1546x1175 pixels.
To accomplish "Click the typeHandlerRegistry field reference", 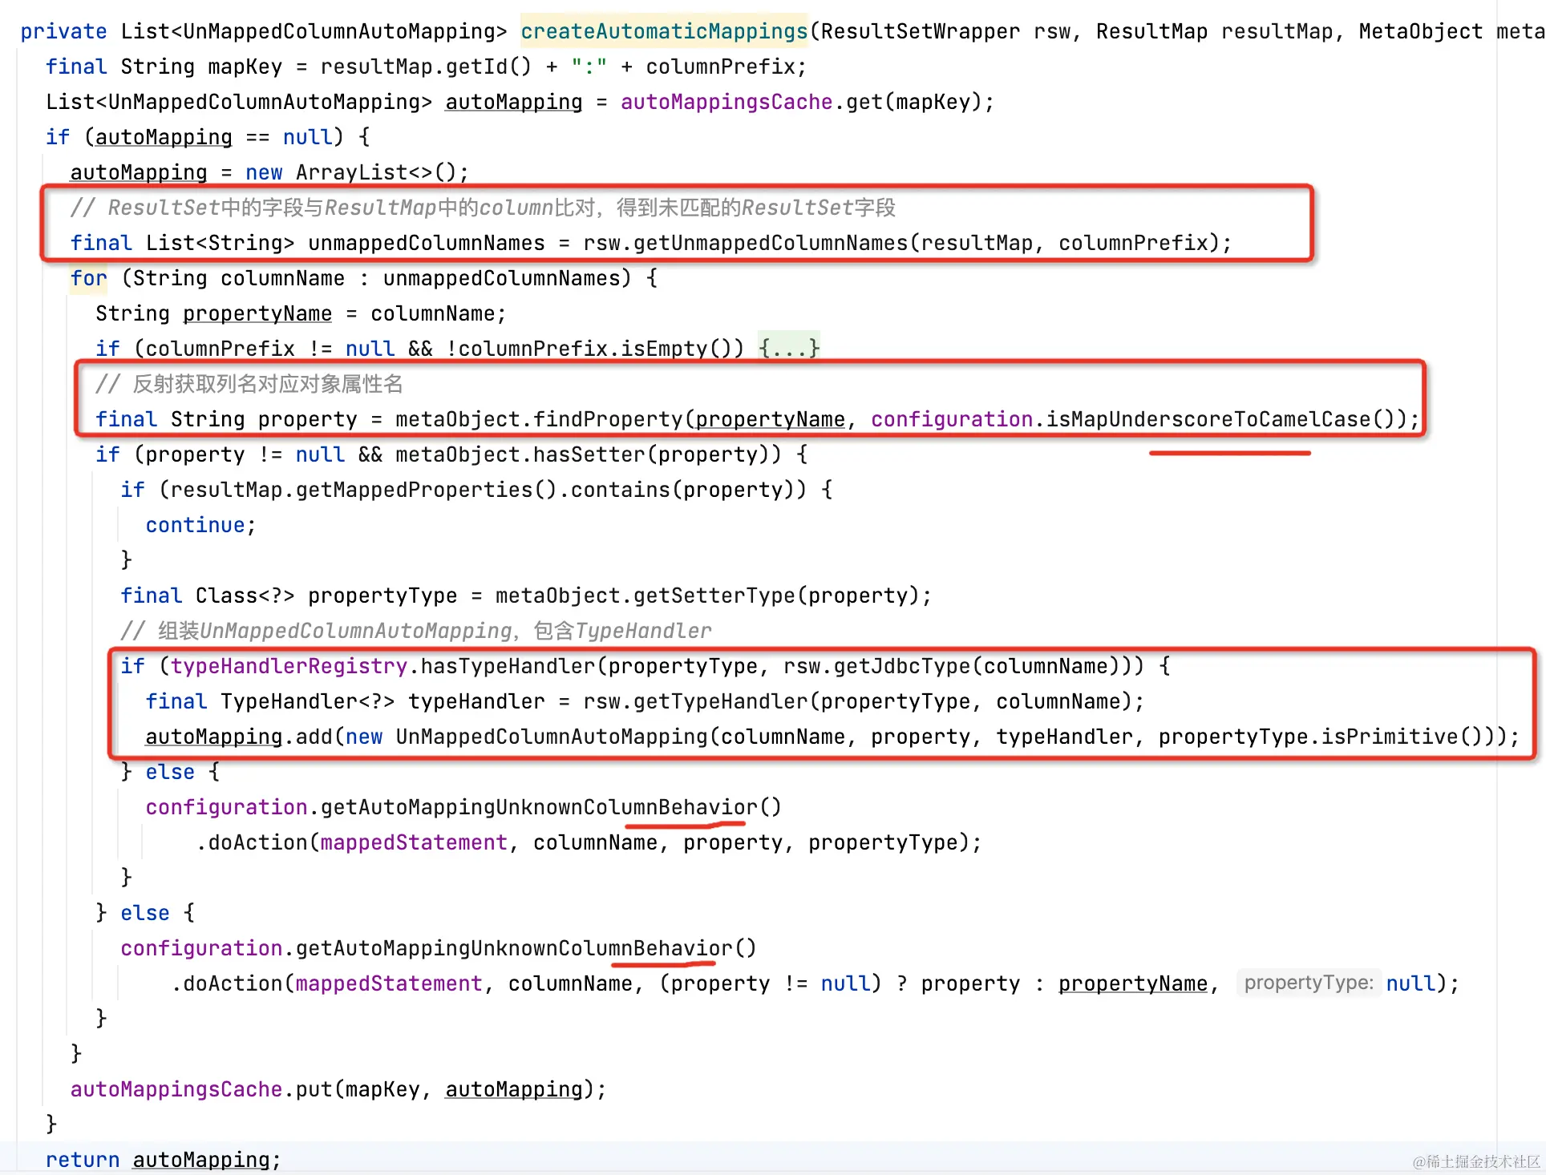I will pos(289,666).
